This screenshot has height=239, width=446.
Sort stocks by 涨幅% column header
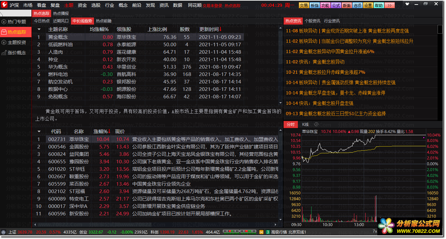(102, 131)
